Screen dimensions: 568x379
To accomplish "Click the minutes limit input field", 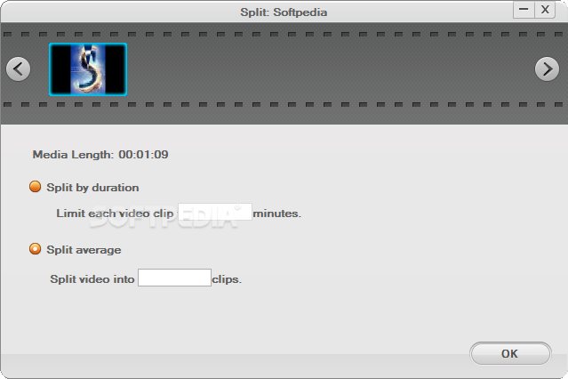I will pyautogui.click(x=215, y=212).
